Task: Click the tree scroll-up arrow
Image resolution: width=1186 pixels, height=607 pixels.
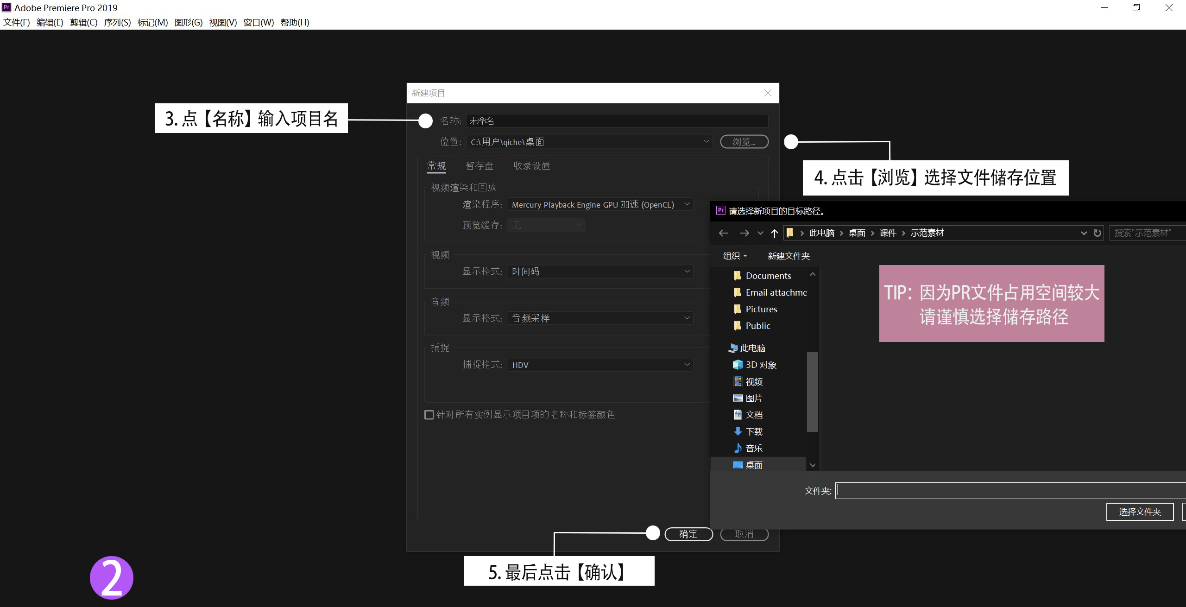Action: tap(812, 274)
